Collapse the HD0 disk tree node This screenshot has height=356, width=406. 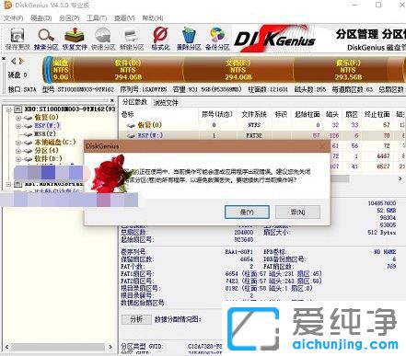pos(8,109)
